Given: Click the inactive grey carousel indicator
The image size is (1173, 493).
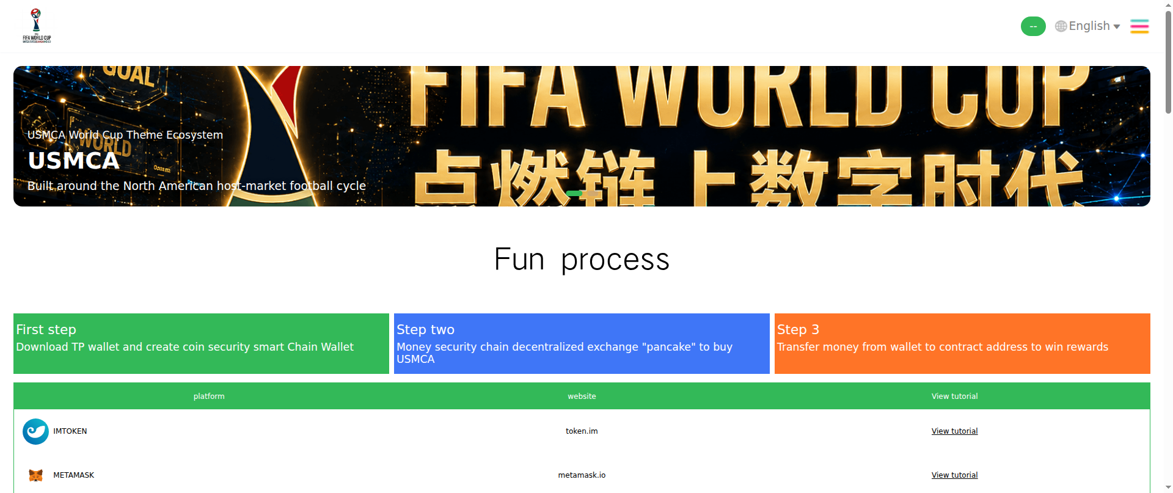Looking at the screenshot, I should coord(591,193).
